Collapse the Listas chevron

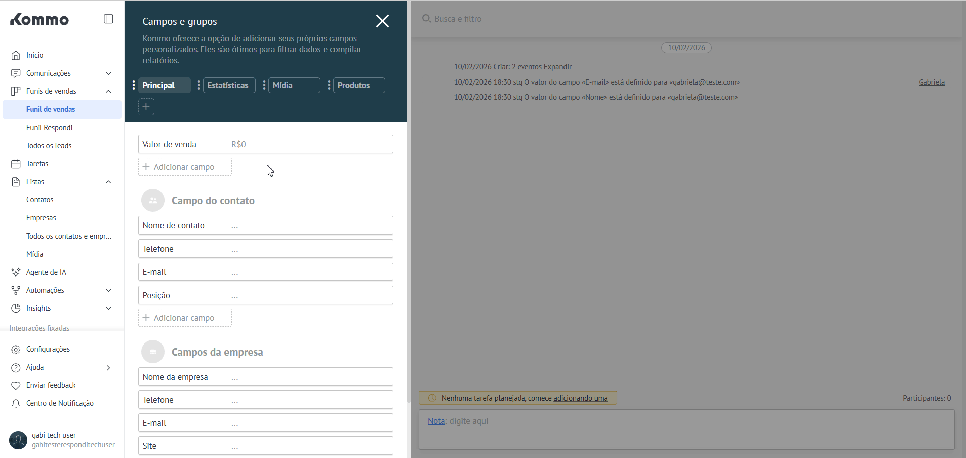[108, 182]
